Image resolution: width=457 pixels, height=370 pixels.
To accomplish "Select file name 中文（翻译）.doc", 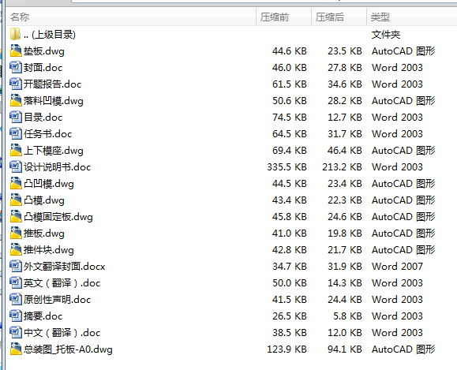I will (62, 333).
